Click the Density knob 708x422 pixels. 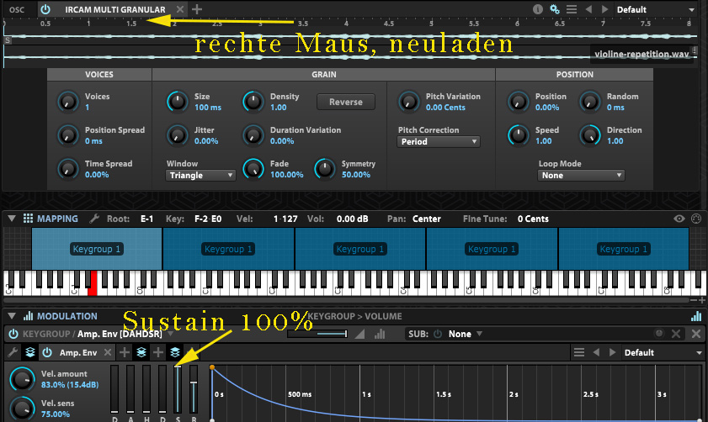(253, 102)
